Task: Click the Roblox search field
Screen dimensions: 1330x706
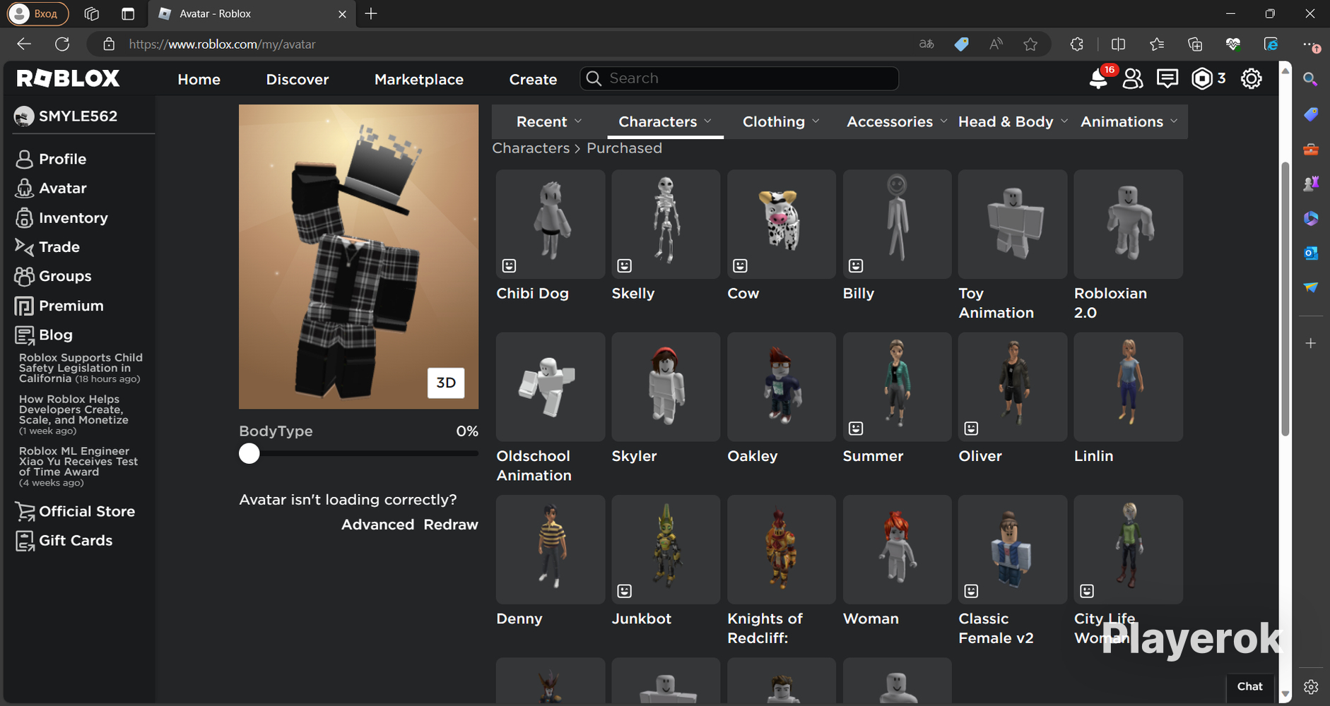Action: point(739,78)
